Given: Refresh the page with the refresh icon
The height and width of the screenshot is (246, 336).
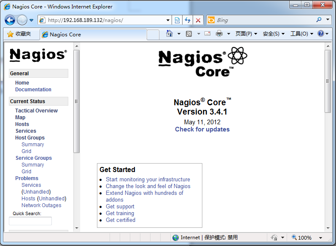Looking at the screenshot, I should click(188, 20).
